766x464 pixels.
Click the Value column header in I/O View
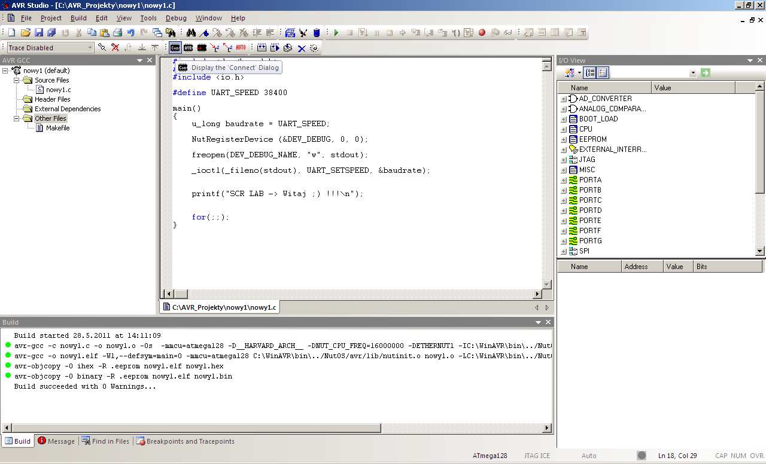click(693, 87)
